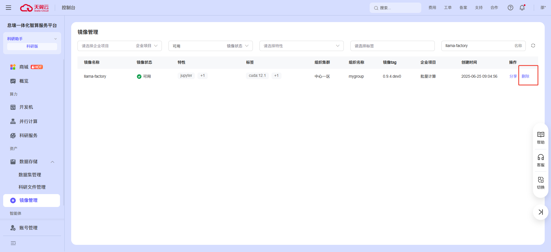Click the user account name at top right

click(x=543, y=8)
